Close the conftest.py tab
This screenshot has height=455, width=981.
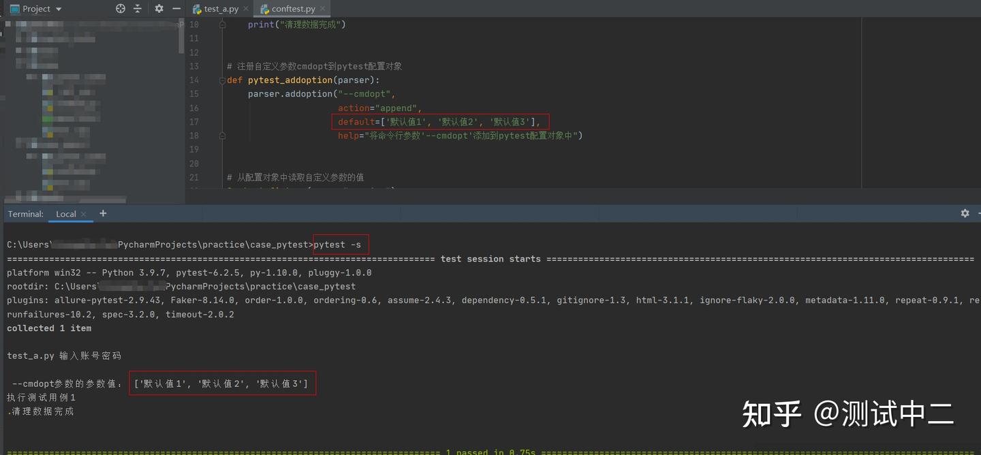(323, 9)
